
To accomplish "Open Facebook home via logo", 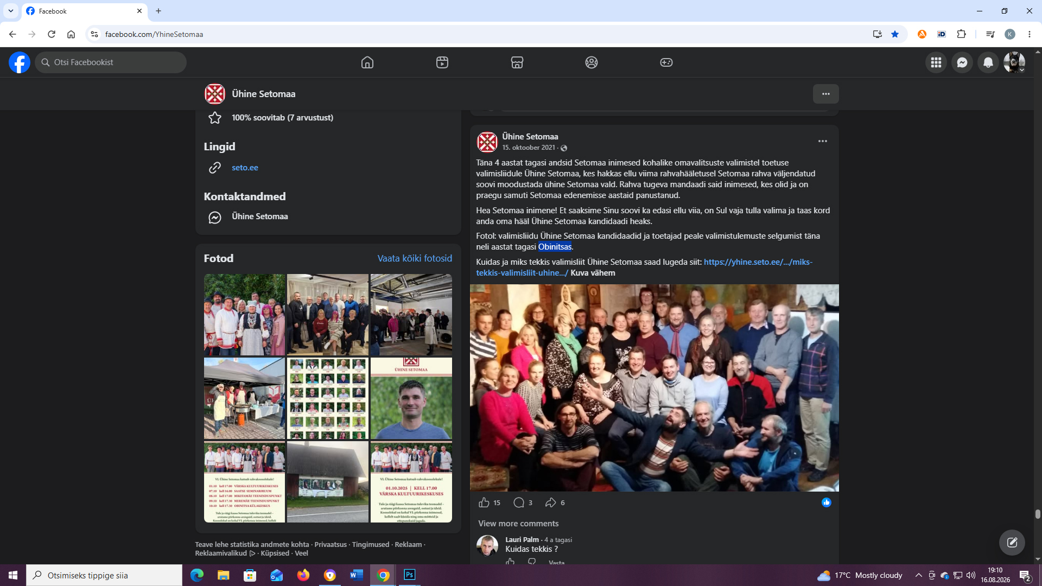I will (20, 62).
